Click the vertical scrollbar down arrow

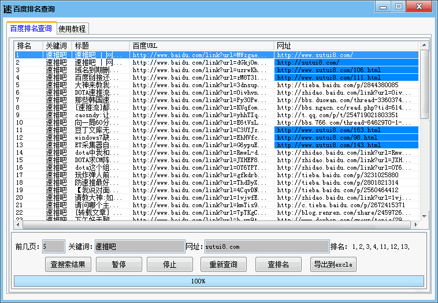424,216
